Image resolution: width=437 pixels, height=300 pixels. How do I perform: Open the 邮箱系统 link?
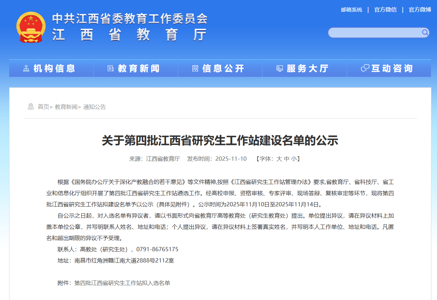351,10
